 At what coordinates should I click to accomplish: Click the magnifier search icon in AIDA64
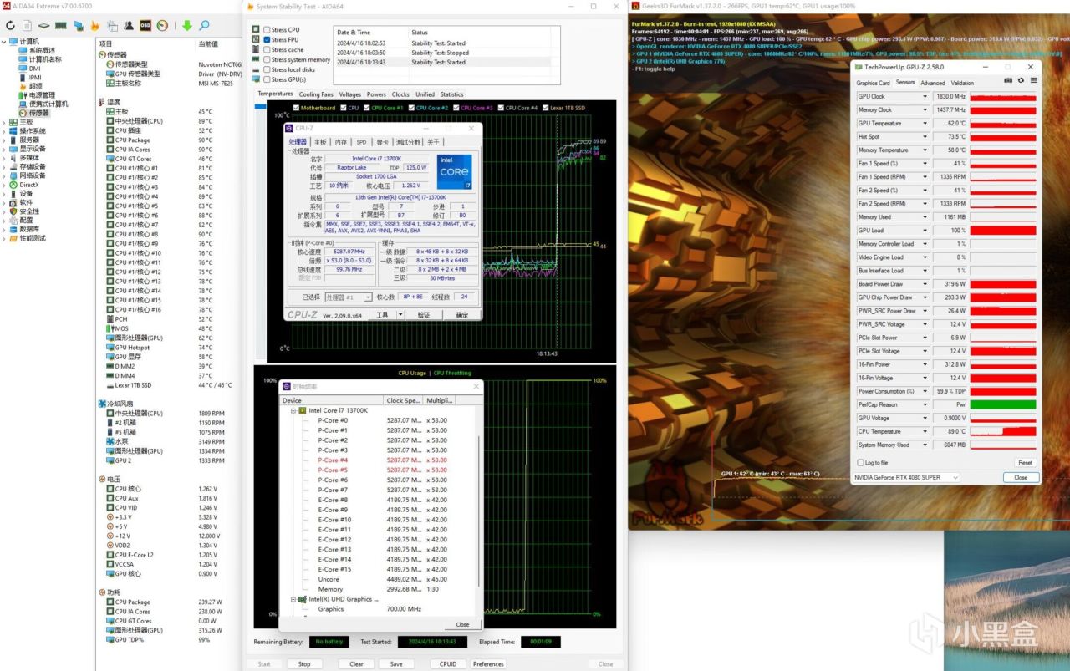click(x=204, y=27)
